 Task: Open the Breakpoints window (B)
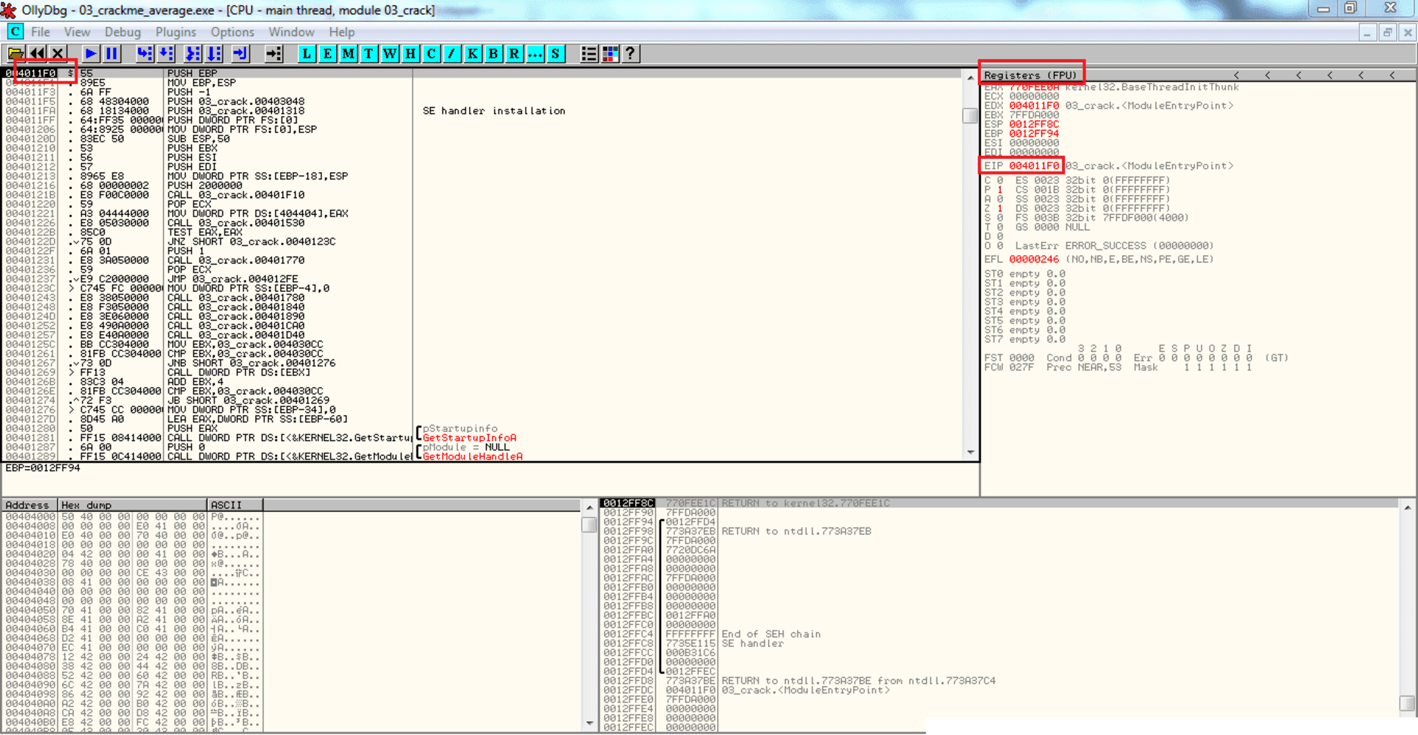point(493,54)
